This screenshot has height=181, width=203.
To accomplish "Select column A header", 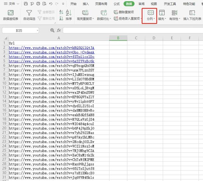I will (x=59, y=38).
